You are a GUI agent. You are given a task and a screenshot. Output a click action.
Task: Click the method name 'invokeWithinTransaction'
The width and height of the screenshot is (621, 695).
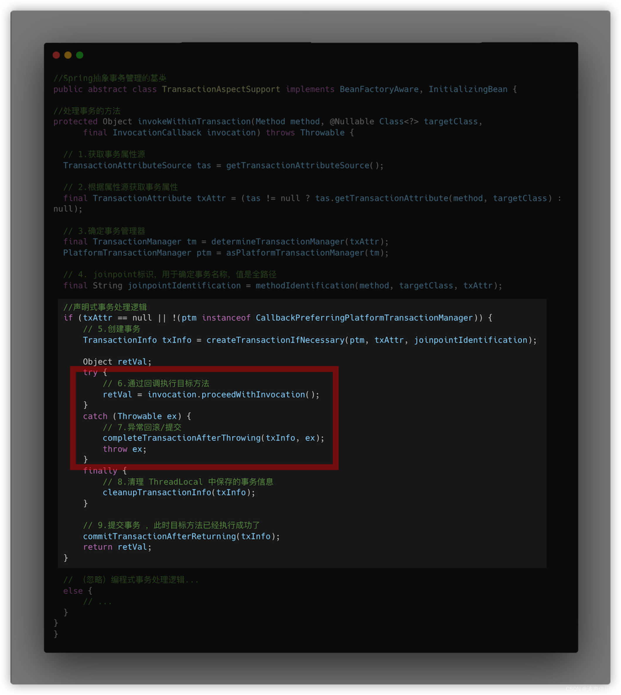pyautogui.click(x=194, y=122)
